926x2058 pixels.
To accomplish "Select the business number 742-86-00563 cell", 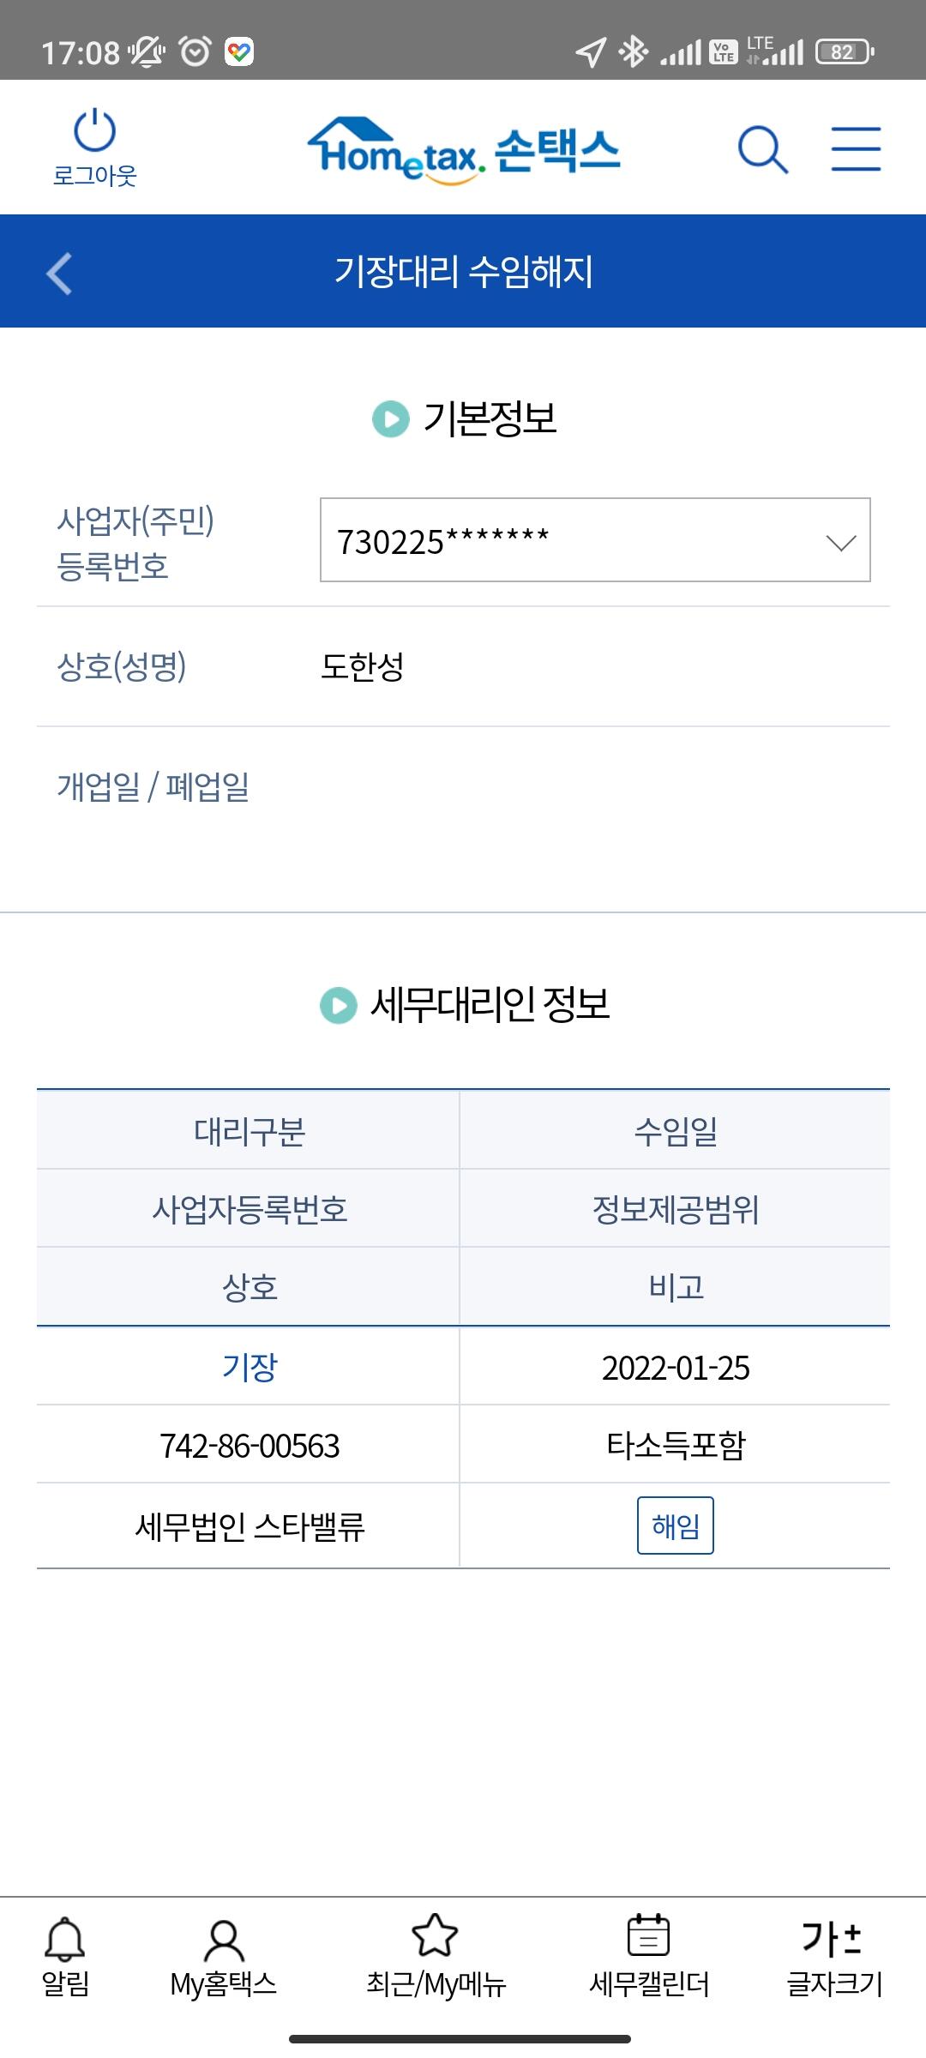I will [250, 1446].
